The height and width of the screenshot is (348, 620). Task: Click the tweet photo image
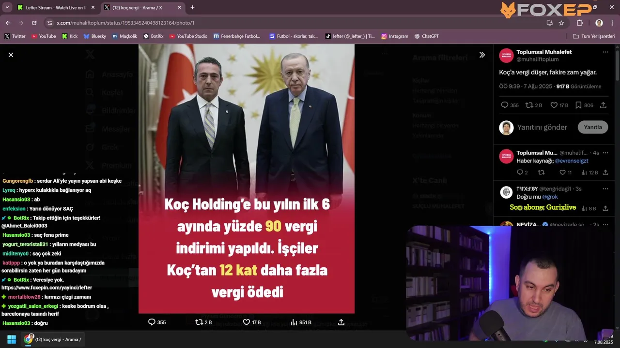point(247,179)
